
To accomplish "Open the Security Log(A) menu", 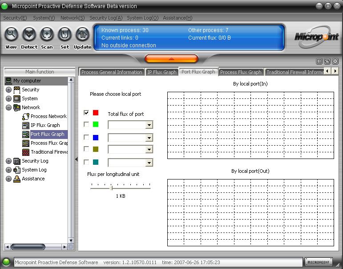I will point(106,18).
